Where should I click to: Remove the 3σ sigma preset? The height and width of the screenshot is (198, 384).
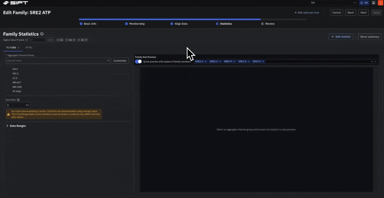coord(86,40)
